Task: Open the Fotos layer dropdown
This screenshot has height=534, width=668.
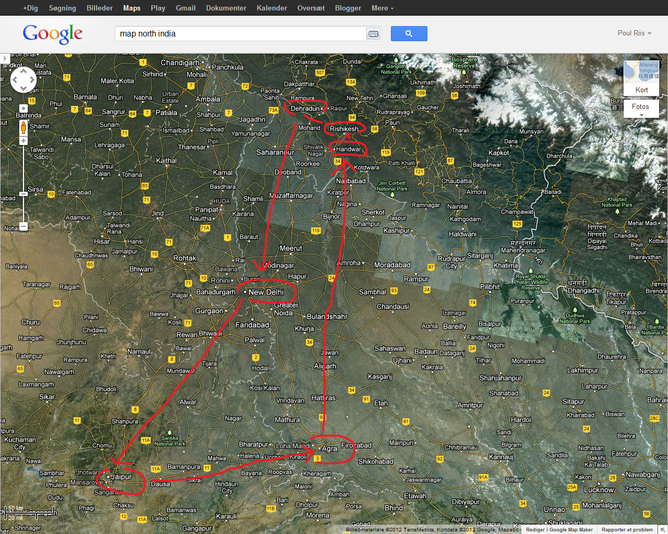Action: coord(641,109)
